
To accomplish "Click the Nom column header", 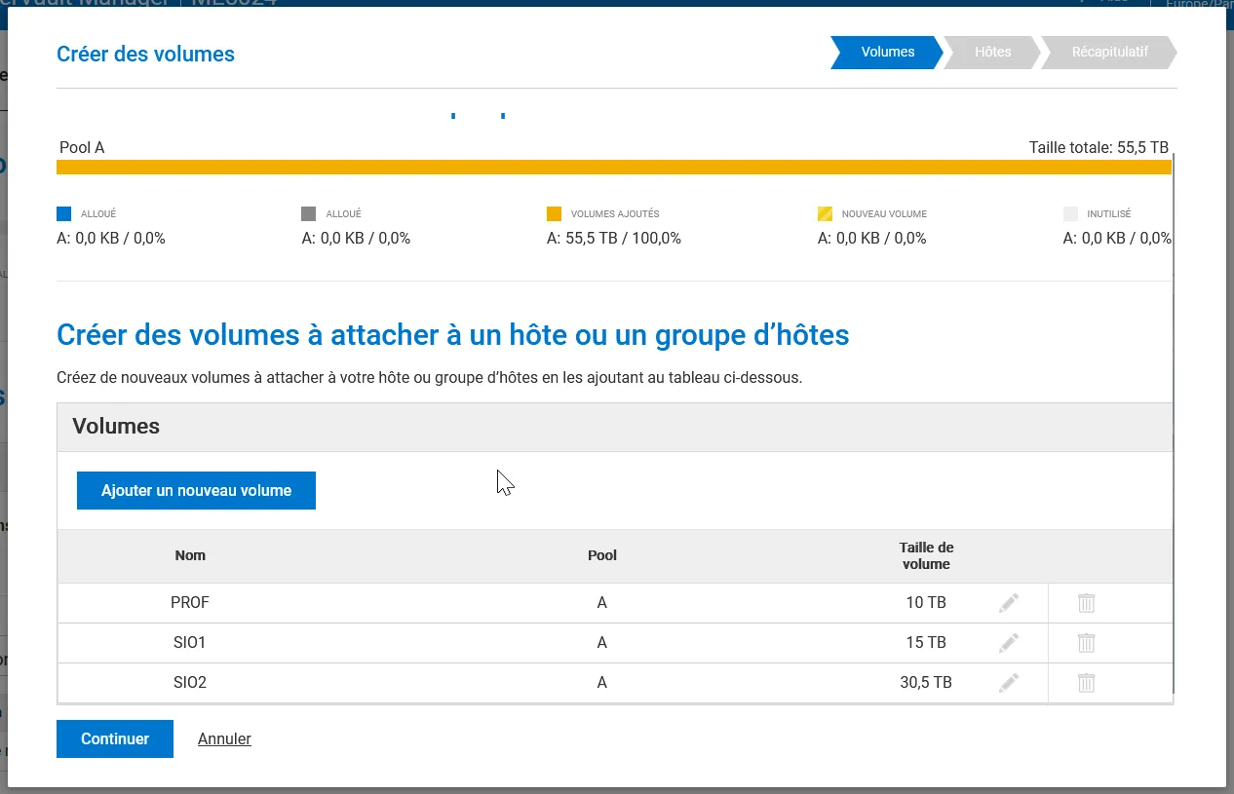I will click(x=190, y=555).
